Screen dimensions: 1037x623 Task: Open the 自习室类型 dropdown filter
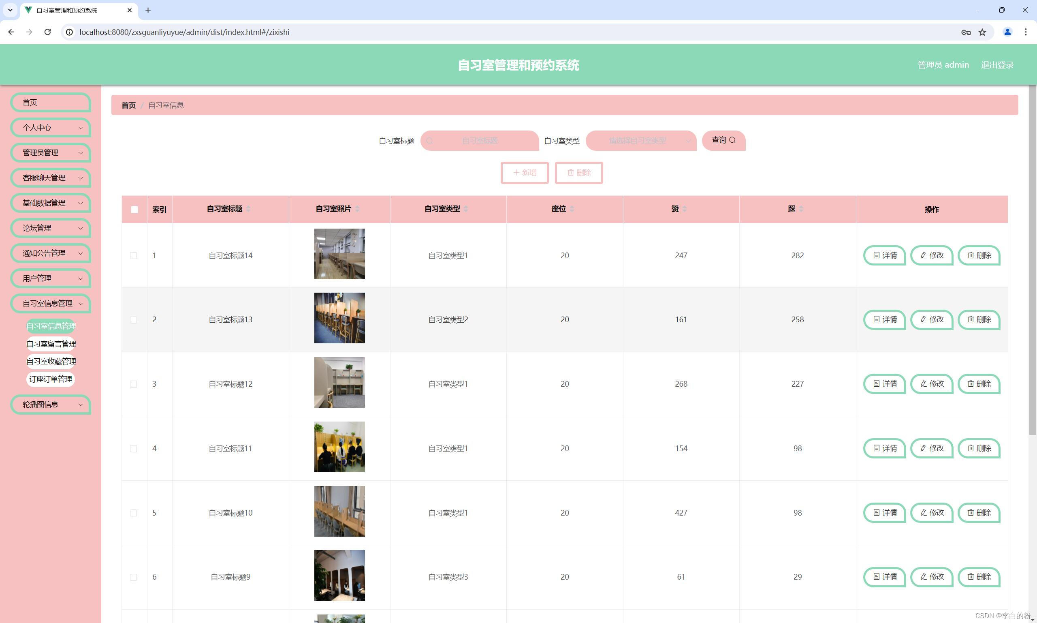tap(640, 141)
